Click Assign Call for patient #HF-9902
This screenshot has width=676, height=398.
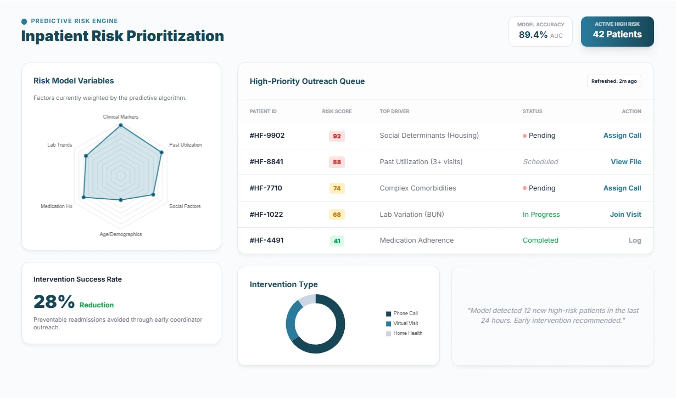[622, 136]
